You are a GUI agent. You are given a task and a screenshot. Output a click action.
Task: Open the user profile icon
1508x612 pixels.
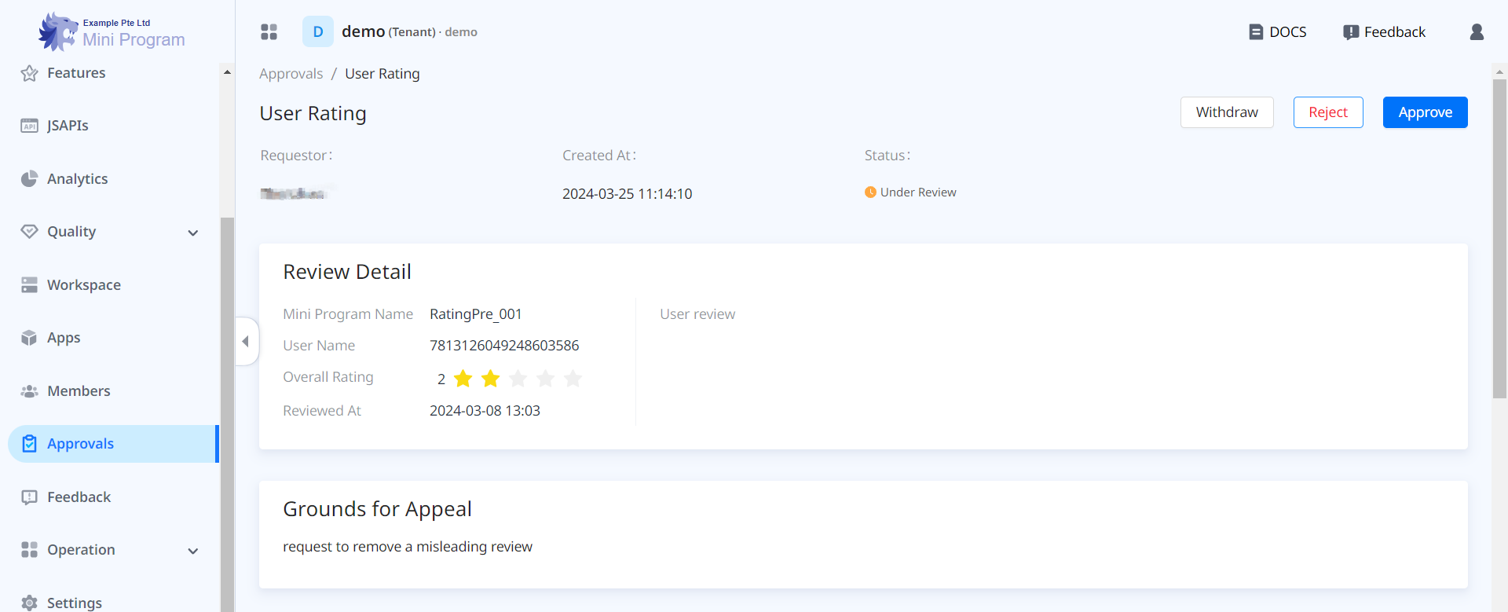pos(1477,31)
